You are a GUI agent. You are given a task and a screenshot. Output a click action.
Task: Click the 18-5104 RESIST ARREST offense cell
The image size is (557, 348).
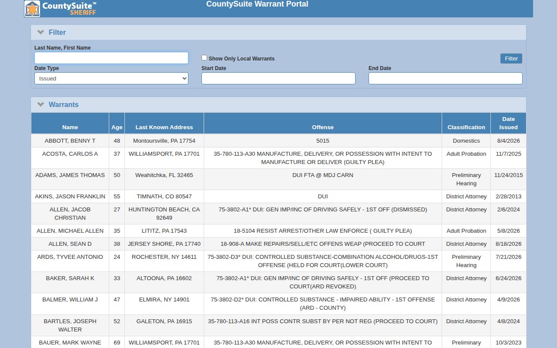pyautogui.click(x=323, y=231)
